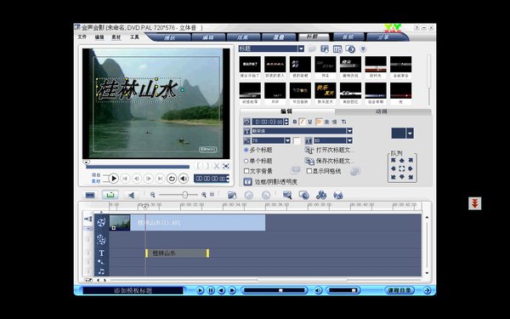Select the 单个标题 radio button

(246, 161)
